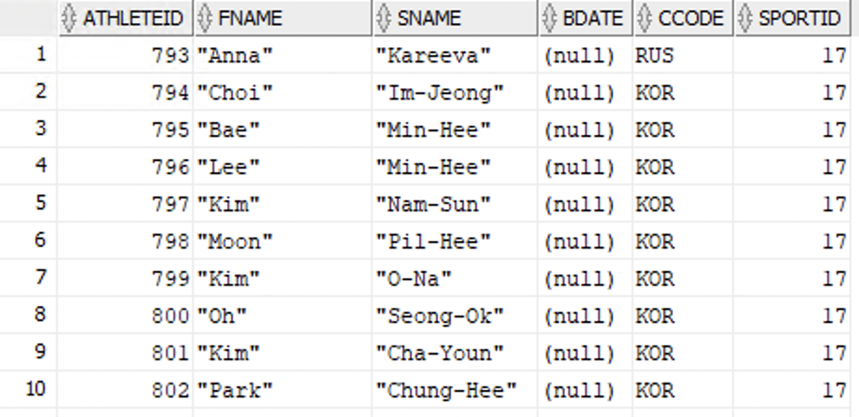Click sort icon on BDATE column
Screen dimensions: 859x417
point(549,19)
